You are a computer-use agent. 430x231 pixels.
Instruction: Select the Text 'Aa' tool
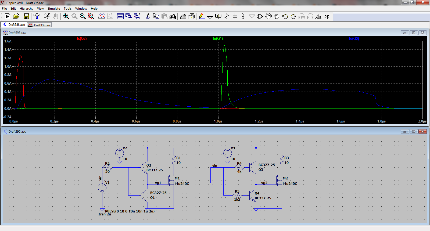coord(318,17)
